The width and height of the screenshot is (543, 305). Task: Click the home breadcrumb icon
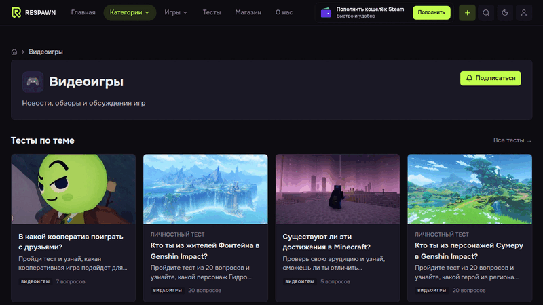coord(14,52)
